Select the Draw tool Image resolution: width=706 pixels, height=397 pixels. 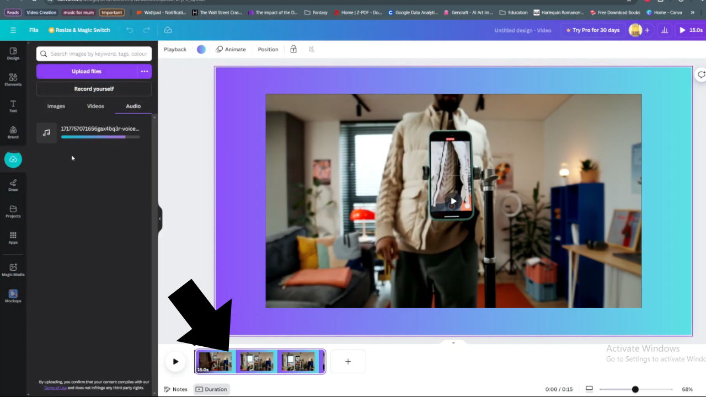[x=13, y=185]
